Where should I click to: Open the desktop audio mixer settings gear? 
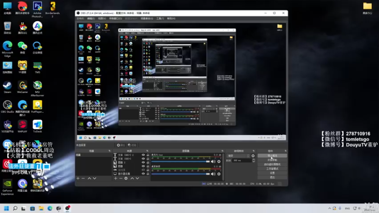219,174
